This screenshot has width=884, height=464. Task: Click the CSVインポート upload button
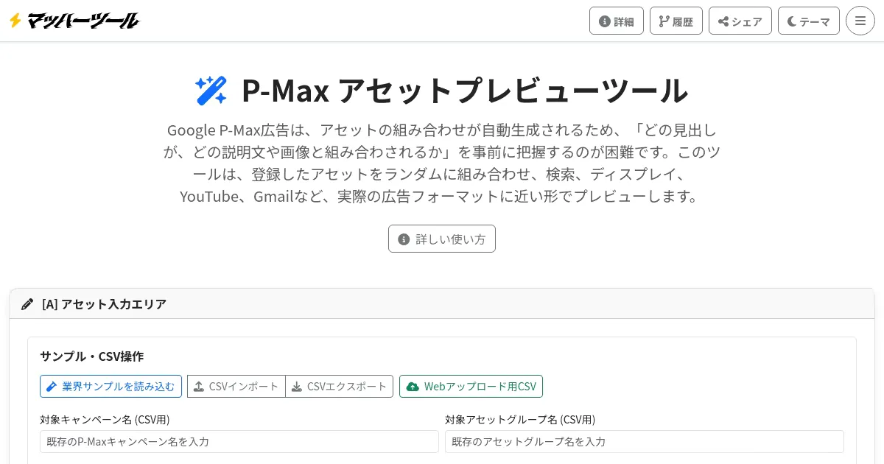pyautogui.click(x=236, y=387)
